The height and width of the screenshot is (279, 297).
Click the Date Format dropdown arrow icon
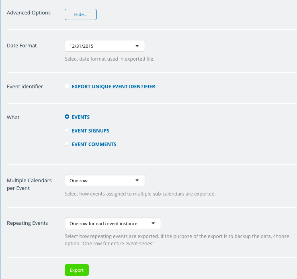point(137,46)
